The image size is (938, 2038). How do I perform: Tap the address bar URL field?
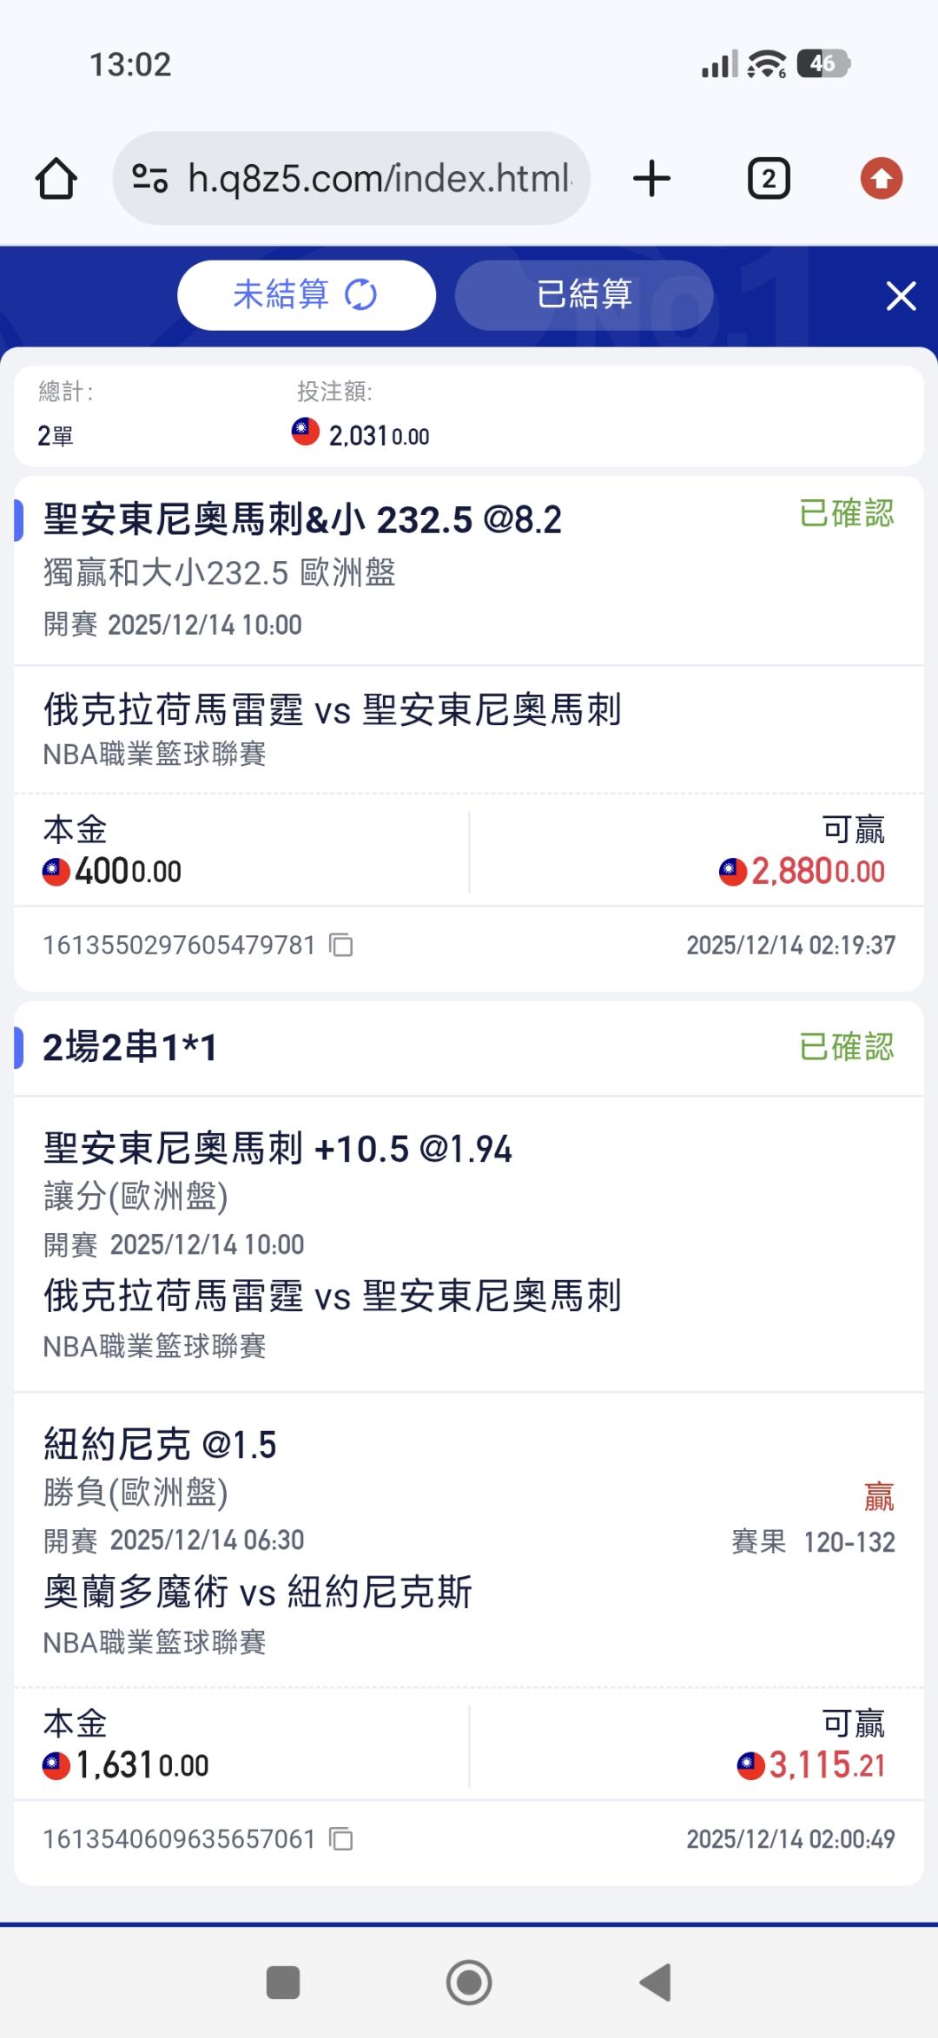click(379, 179)
